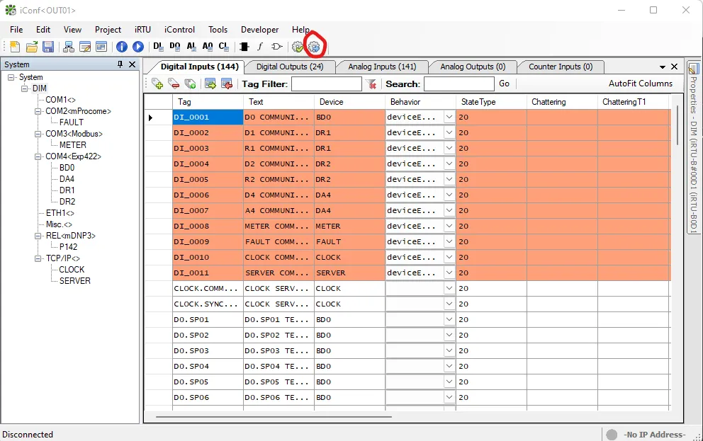The width and height of the screenshot is (703, 441).
Task: Click the blue info icon in the toolbar
Action: point(121,47)
